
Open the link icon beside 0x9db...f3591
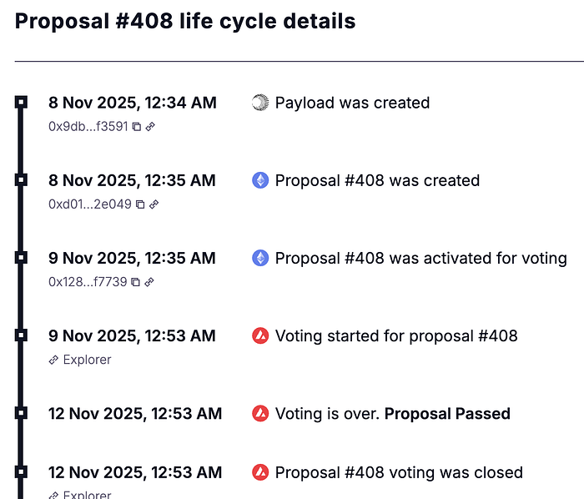point(150,127)
